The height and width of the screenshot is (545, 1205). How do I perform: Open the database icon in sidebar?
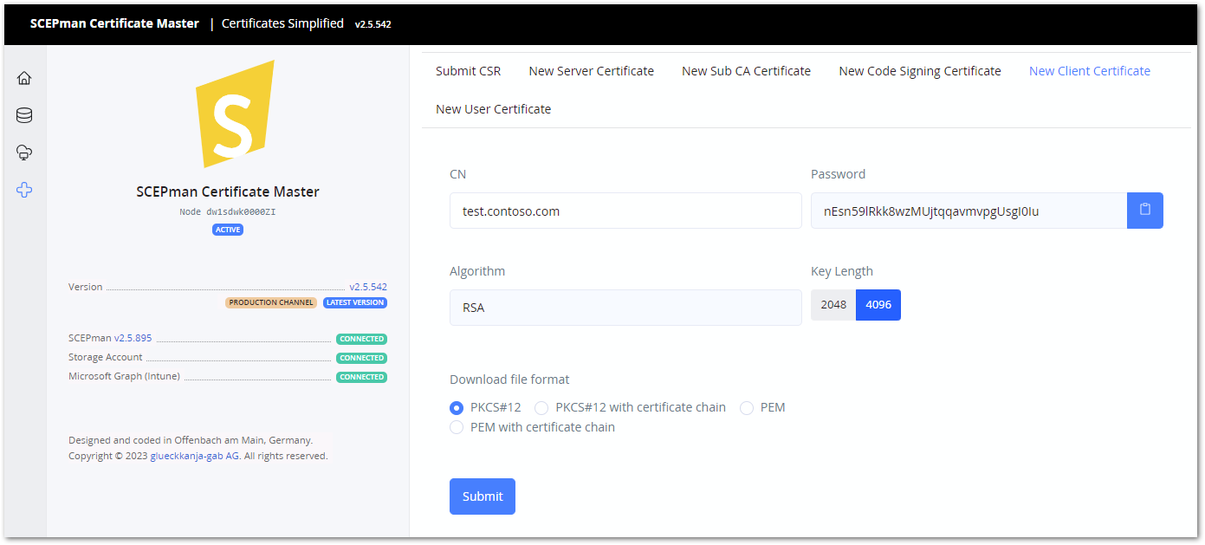click(x=24, y=115)
